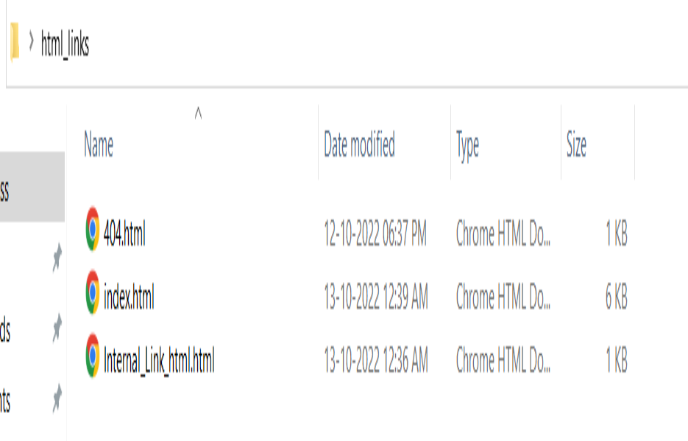
Task: Click the 6 KB size of index.html
Action: [616, 297]
